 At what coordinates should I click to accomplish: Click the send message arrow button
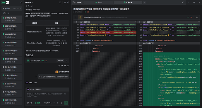66,103
